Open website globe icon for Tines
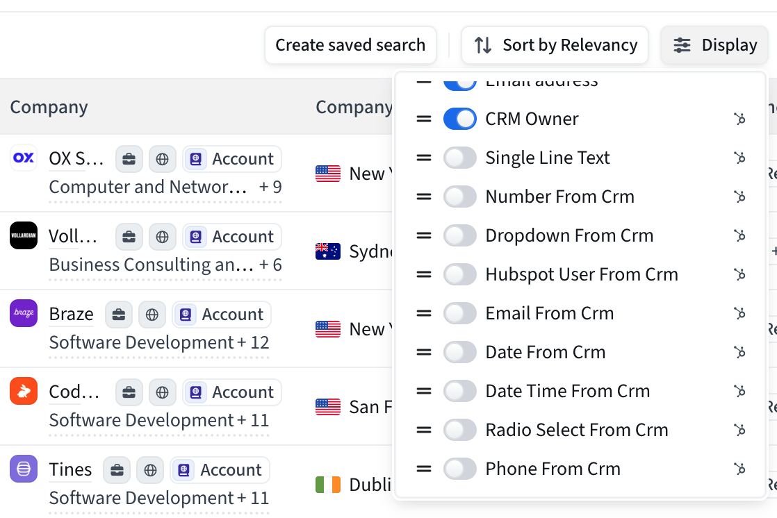 [x=151, y=470]
